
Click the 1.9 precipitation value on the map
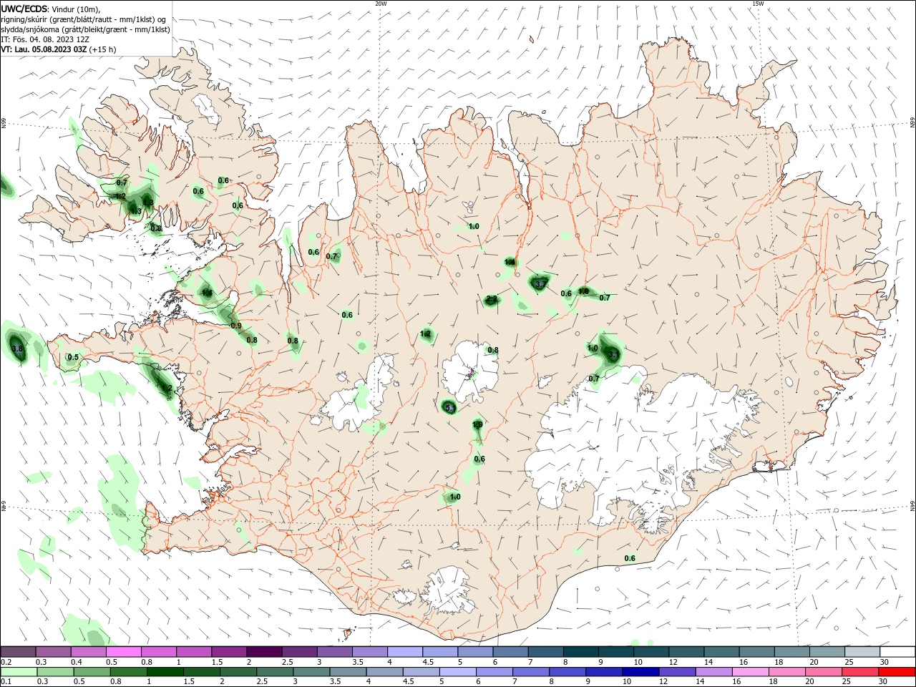[477, 424]
